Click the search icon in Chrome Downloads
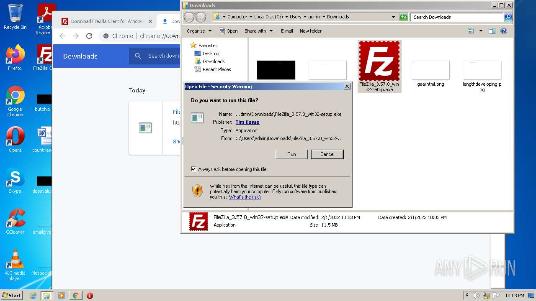Screen dimensions: 536x301 pyautogui.click(x=138, y=56)
